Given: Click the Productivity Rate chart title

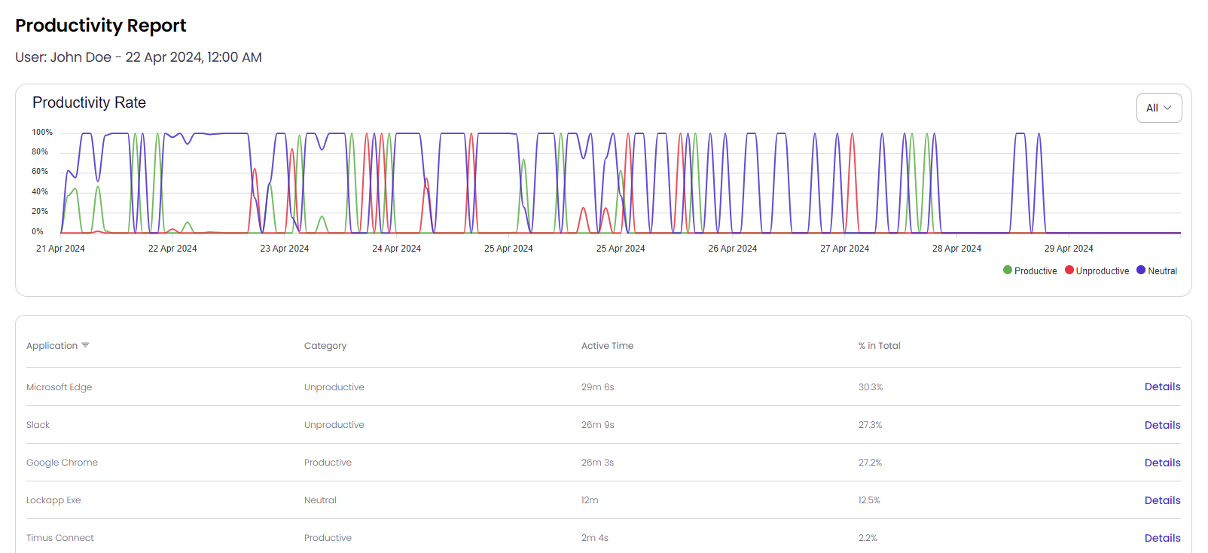Looking at the screenshot, I should (x=89, y=102).
